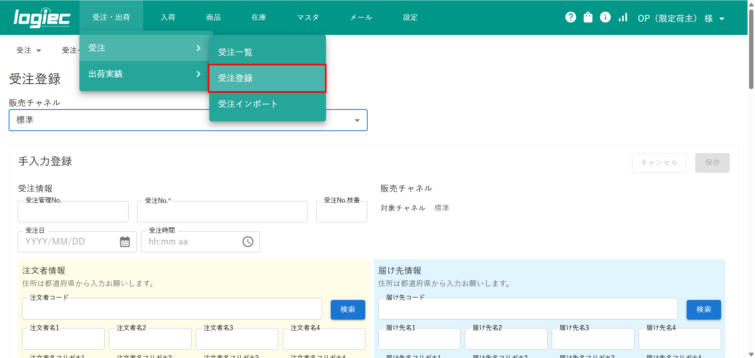The image size is (755, 358).
Task: Open the help question mark icon
Action: coord(571,17)
